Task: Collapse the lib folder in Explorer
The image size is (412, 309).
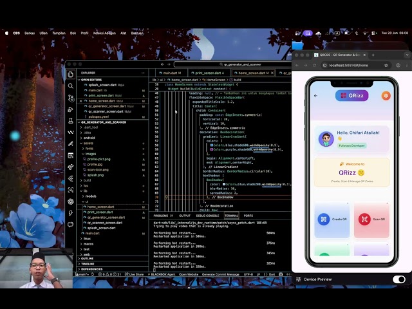Action: 85,191
